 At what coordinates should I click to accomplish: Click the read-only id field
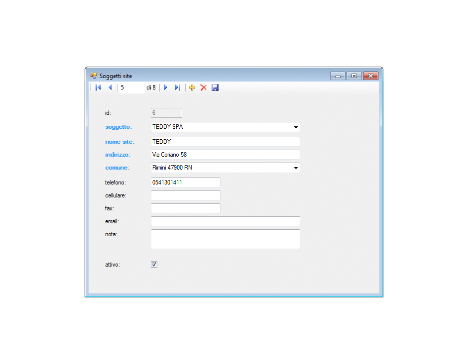click(167, 113)
